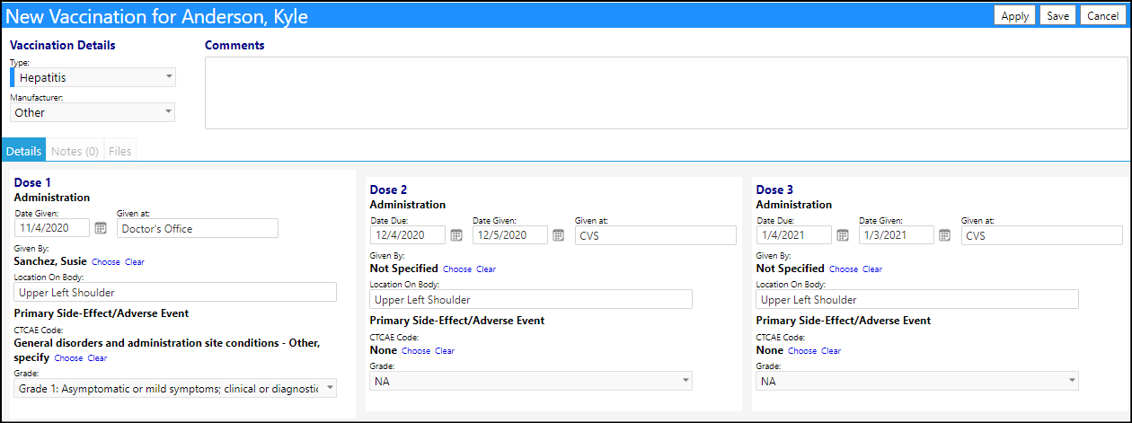The height and width of the screenshot is (423, 1132).
Task: Open the Dose 3 Grade dropdown showing NA
Action: coord(917,381)
